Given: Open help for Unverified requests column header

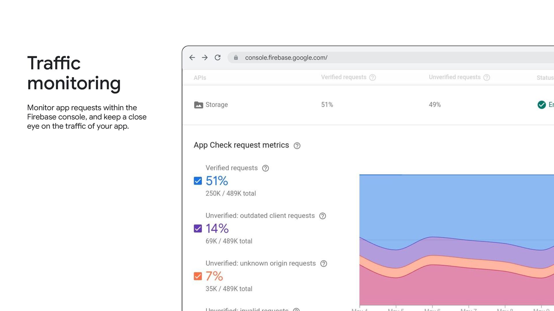Looking at the screenshot, I should [x=486, y=77].
